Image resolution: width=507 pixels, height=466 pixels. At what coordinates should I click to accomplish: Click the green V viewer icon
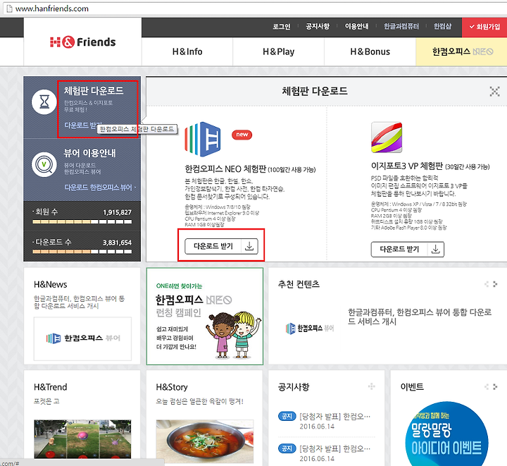(x=44, y=164)
